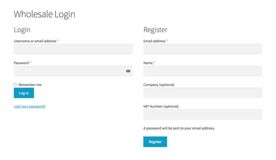Show password using the eye icon
Image resolution: width=276 pixels, height=160 pixels.
(128, 71)
